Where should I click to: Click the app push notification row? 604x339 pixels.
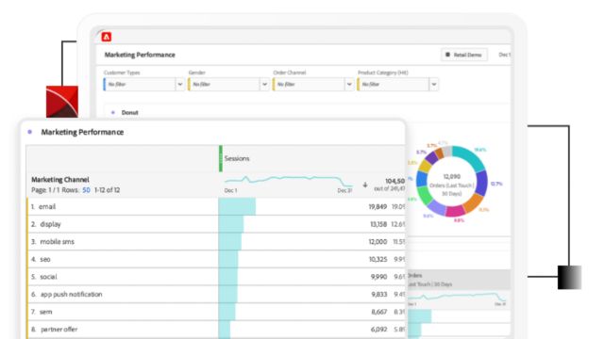(x=216, y=295)
